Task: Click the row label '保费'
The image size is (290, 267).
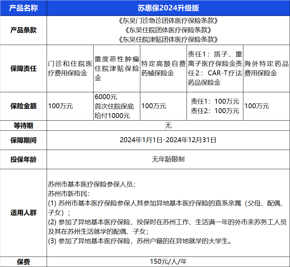Action: click(x=23, y=262)
